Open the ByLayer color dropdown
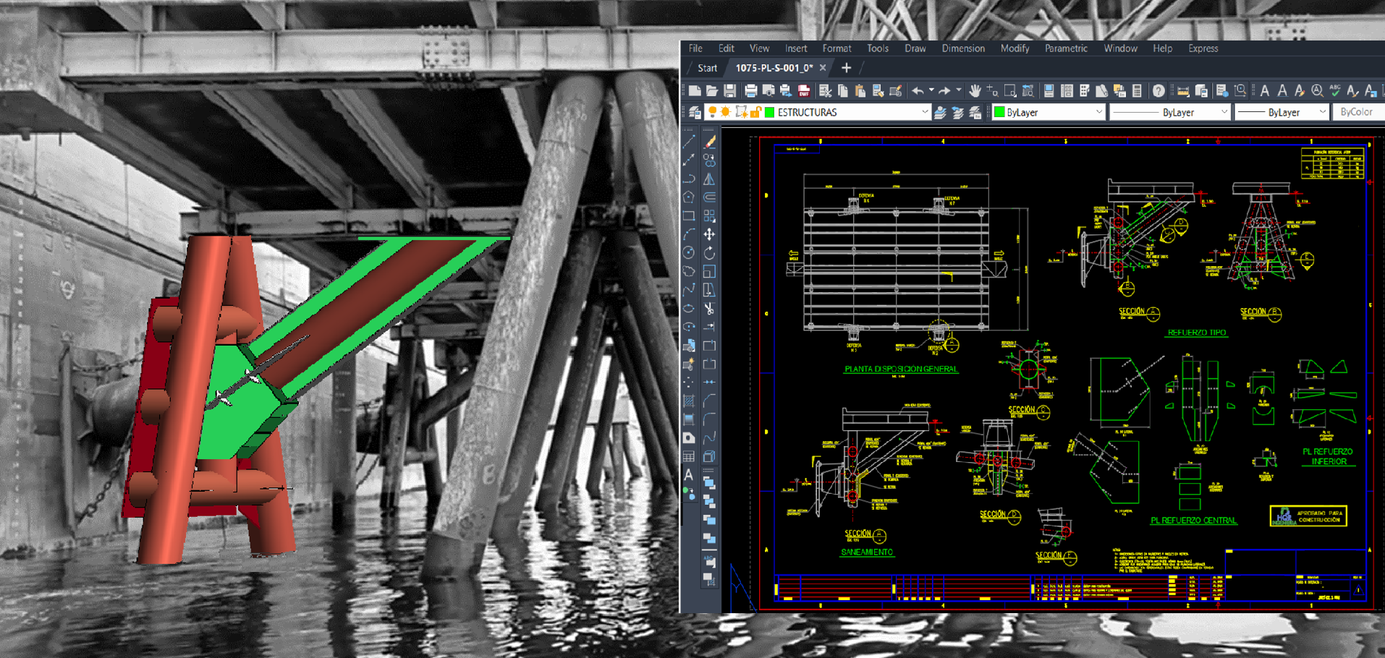1385x658 pixels. point(1098,112)
